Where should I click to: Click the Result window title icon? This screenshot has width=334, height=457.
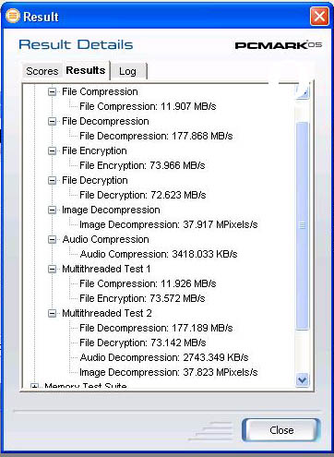(13, 16)
